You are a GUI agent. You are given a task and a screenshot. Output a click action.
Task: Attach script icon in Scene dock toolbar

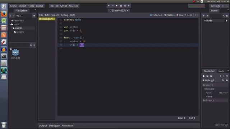coord(227,16)
